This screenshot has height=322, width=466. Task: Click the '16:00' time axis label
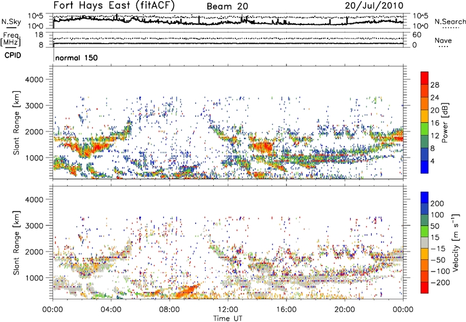click(286, 310)
